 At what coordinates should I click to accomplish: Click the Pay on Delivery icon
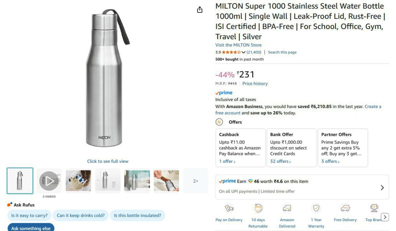[x=229, y=208]
